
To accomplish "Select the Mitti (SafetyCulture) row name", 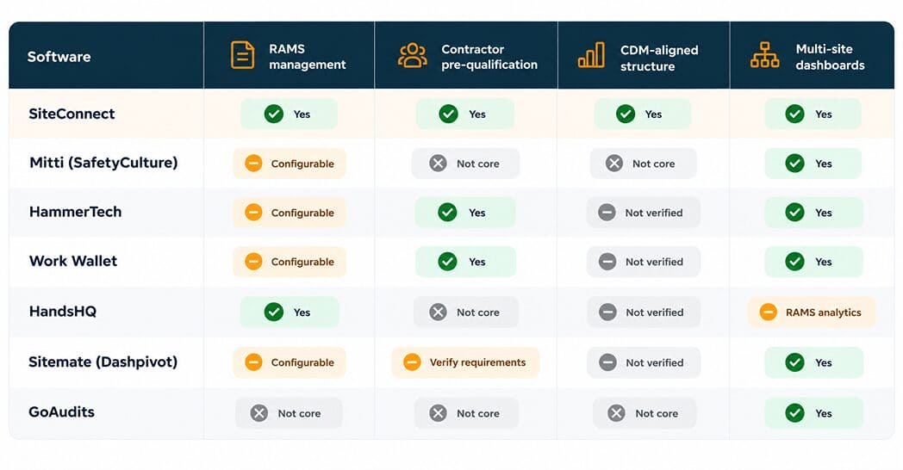I will tap(103, 162).
